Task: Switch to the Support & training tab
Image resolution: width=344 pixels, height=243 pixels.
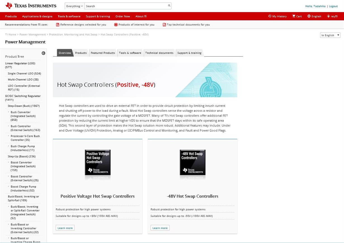Action: pyautogui.click(x=189, y=53)
